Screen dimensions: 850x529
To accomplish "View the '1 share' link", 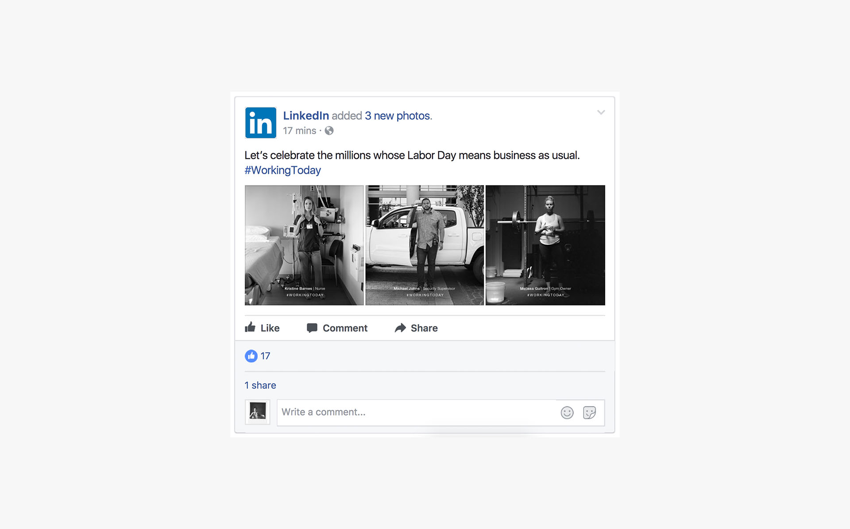I will point(260,385).
